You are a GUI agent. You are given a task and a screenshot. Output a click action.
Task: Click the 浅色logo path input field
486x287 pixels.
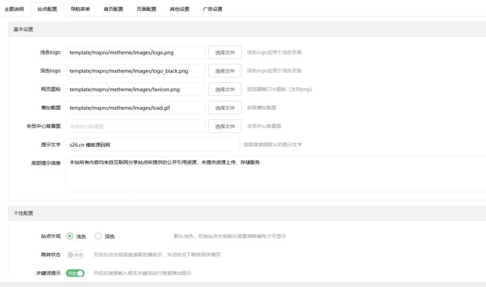coord(135,53)
